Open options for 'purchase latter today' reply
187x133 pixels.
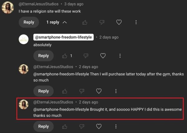point(116,91)
